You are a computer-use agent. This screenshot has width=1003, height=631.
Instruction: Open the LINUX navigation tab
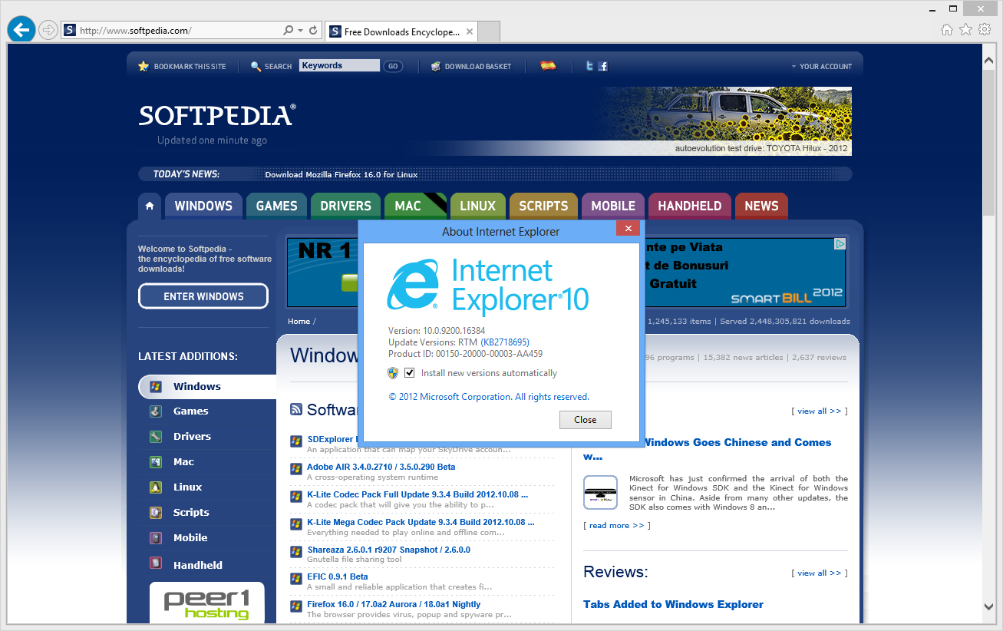(478, 206)
